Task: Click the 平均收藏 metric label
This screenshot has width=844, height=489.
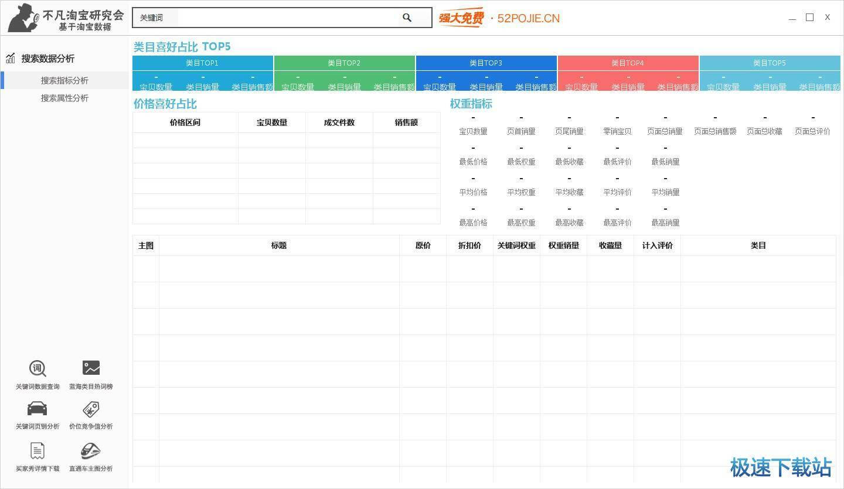Action: pos(569,192)
